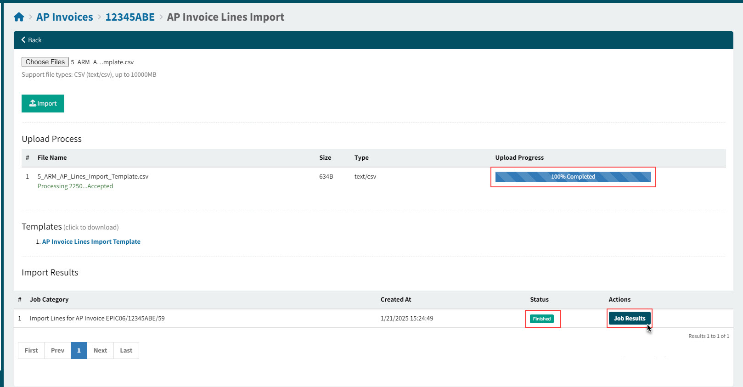
Task: Click the Status column header
Action: 539,299
